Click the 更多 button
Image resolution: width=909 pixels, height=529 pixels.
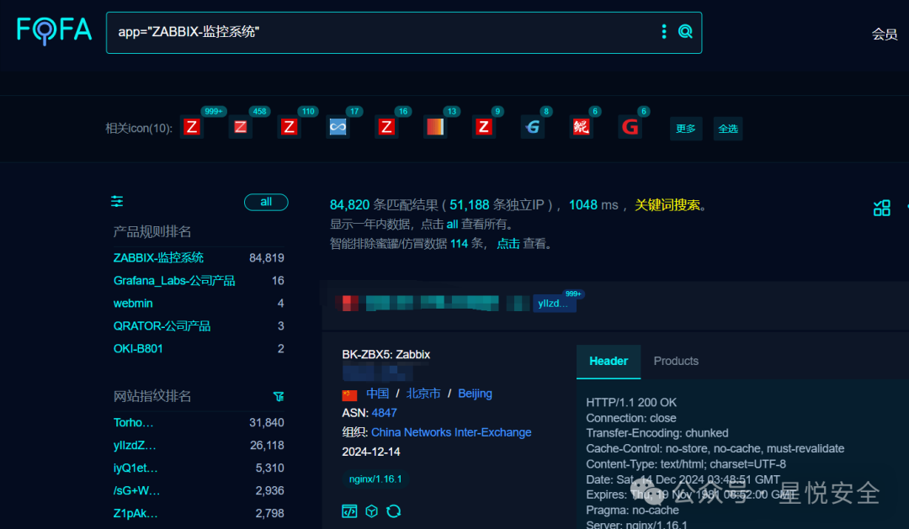[686, 129]
